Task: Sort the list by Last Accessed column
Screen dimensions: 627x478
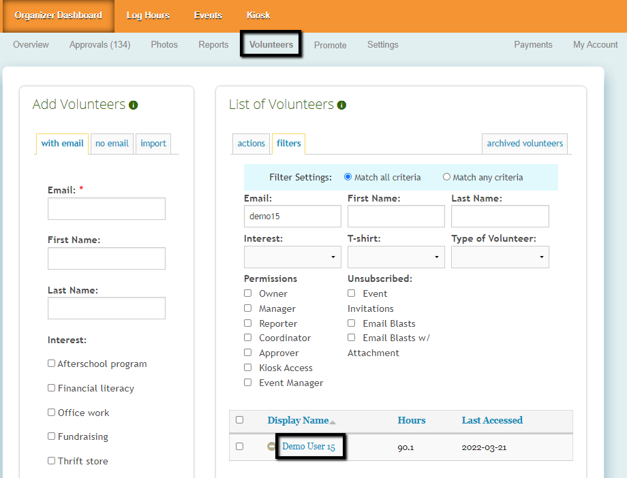Action: [492, 420]
